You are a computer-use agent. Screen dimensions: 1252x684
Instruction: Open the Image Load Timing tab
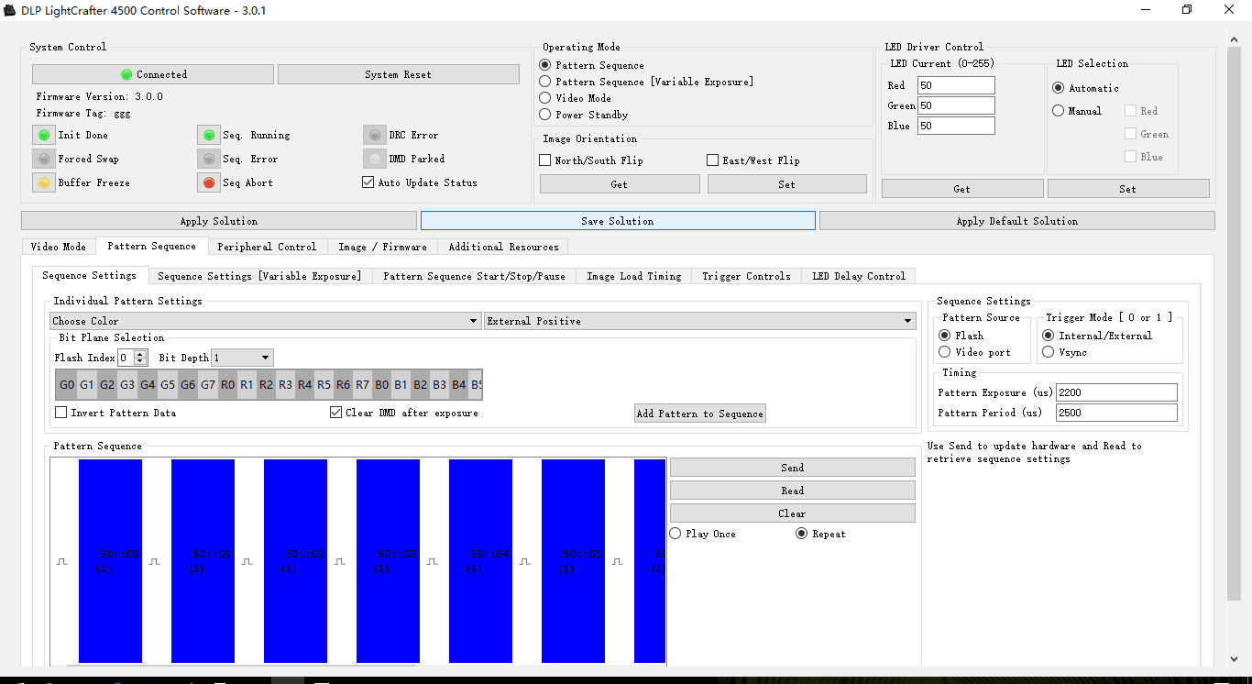pyautogui.click(x=634, y=276)
